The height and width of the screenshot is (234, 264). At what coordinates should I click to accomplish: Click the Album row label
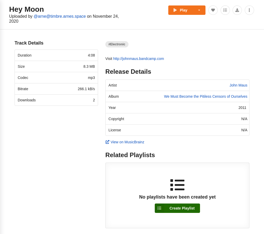click(113, 96)
